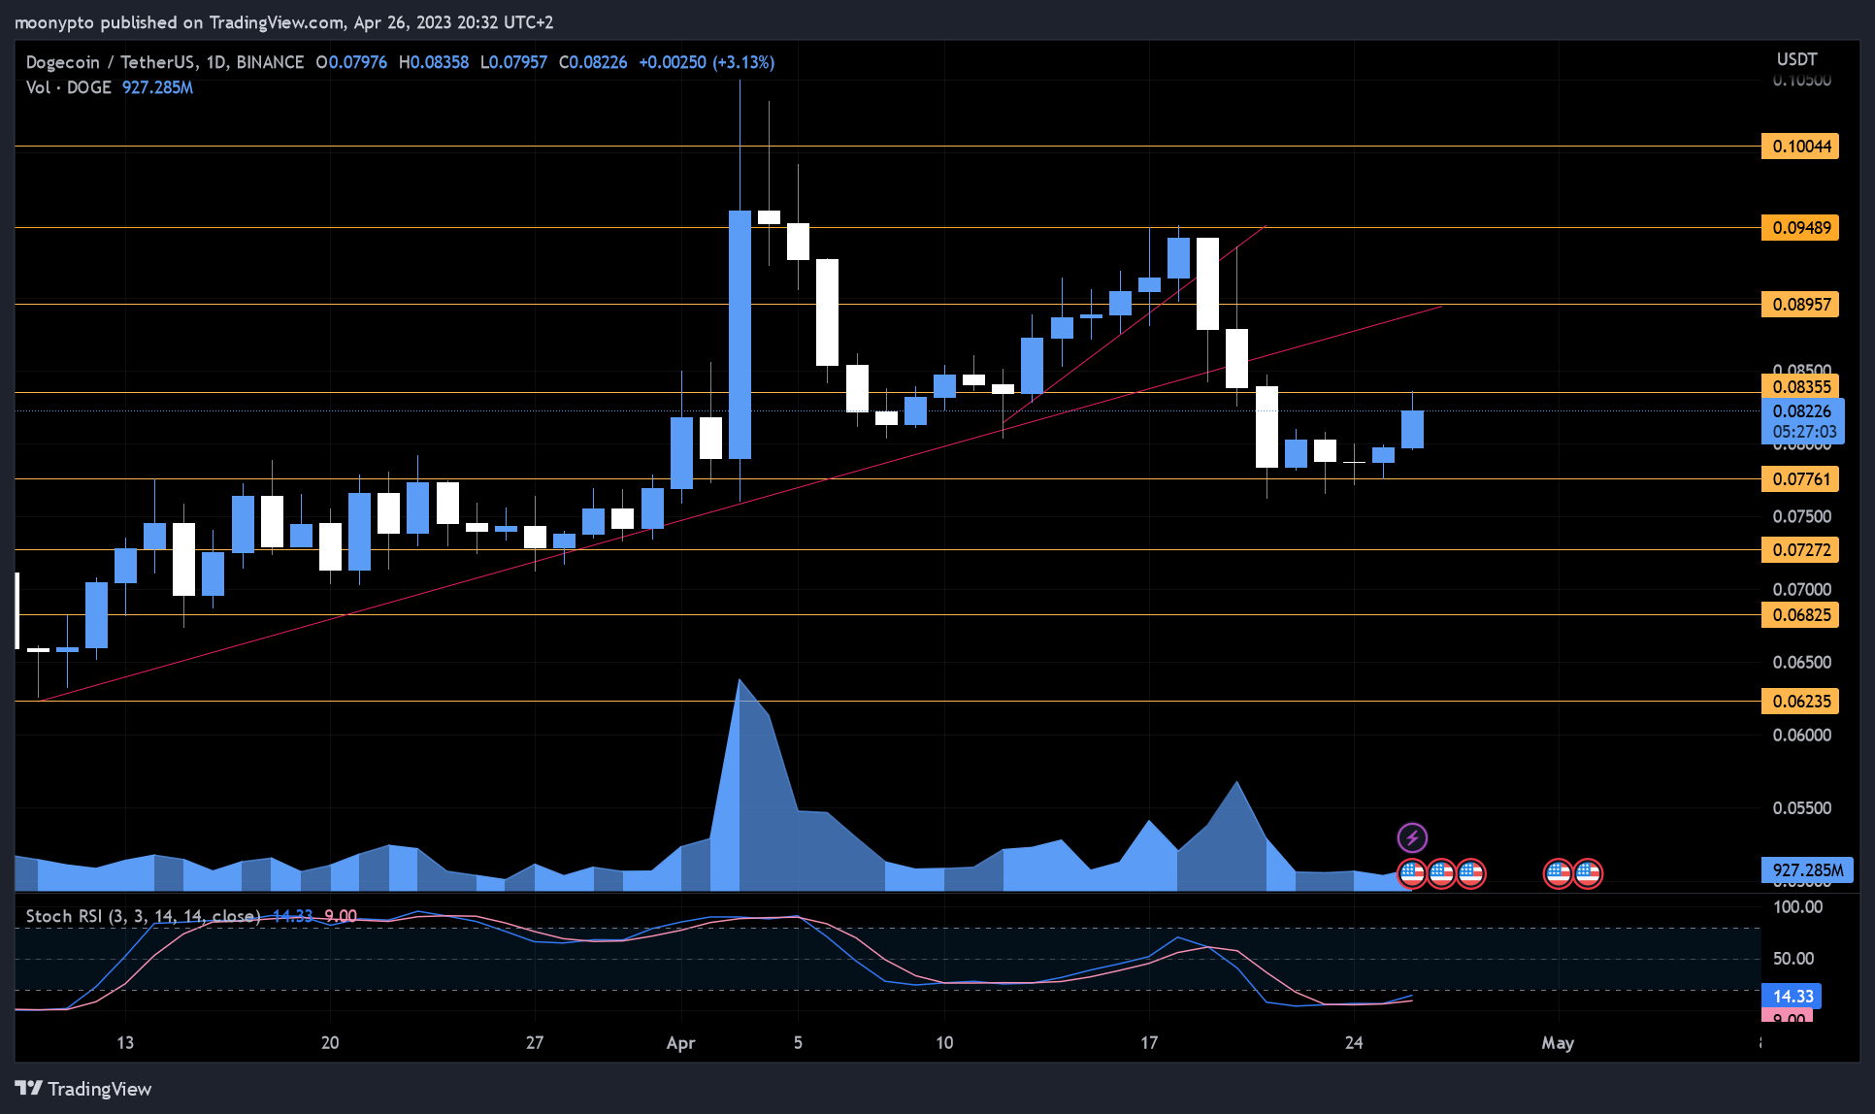The height and width of the screenshot is (1114, 1875).
Task: Click the 0.08957 price level label
Action: pos(1800,305)
